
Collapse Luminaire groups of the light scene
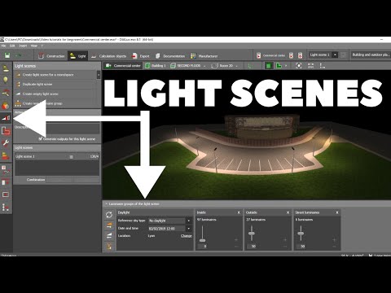[107, 203]
